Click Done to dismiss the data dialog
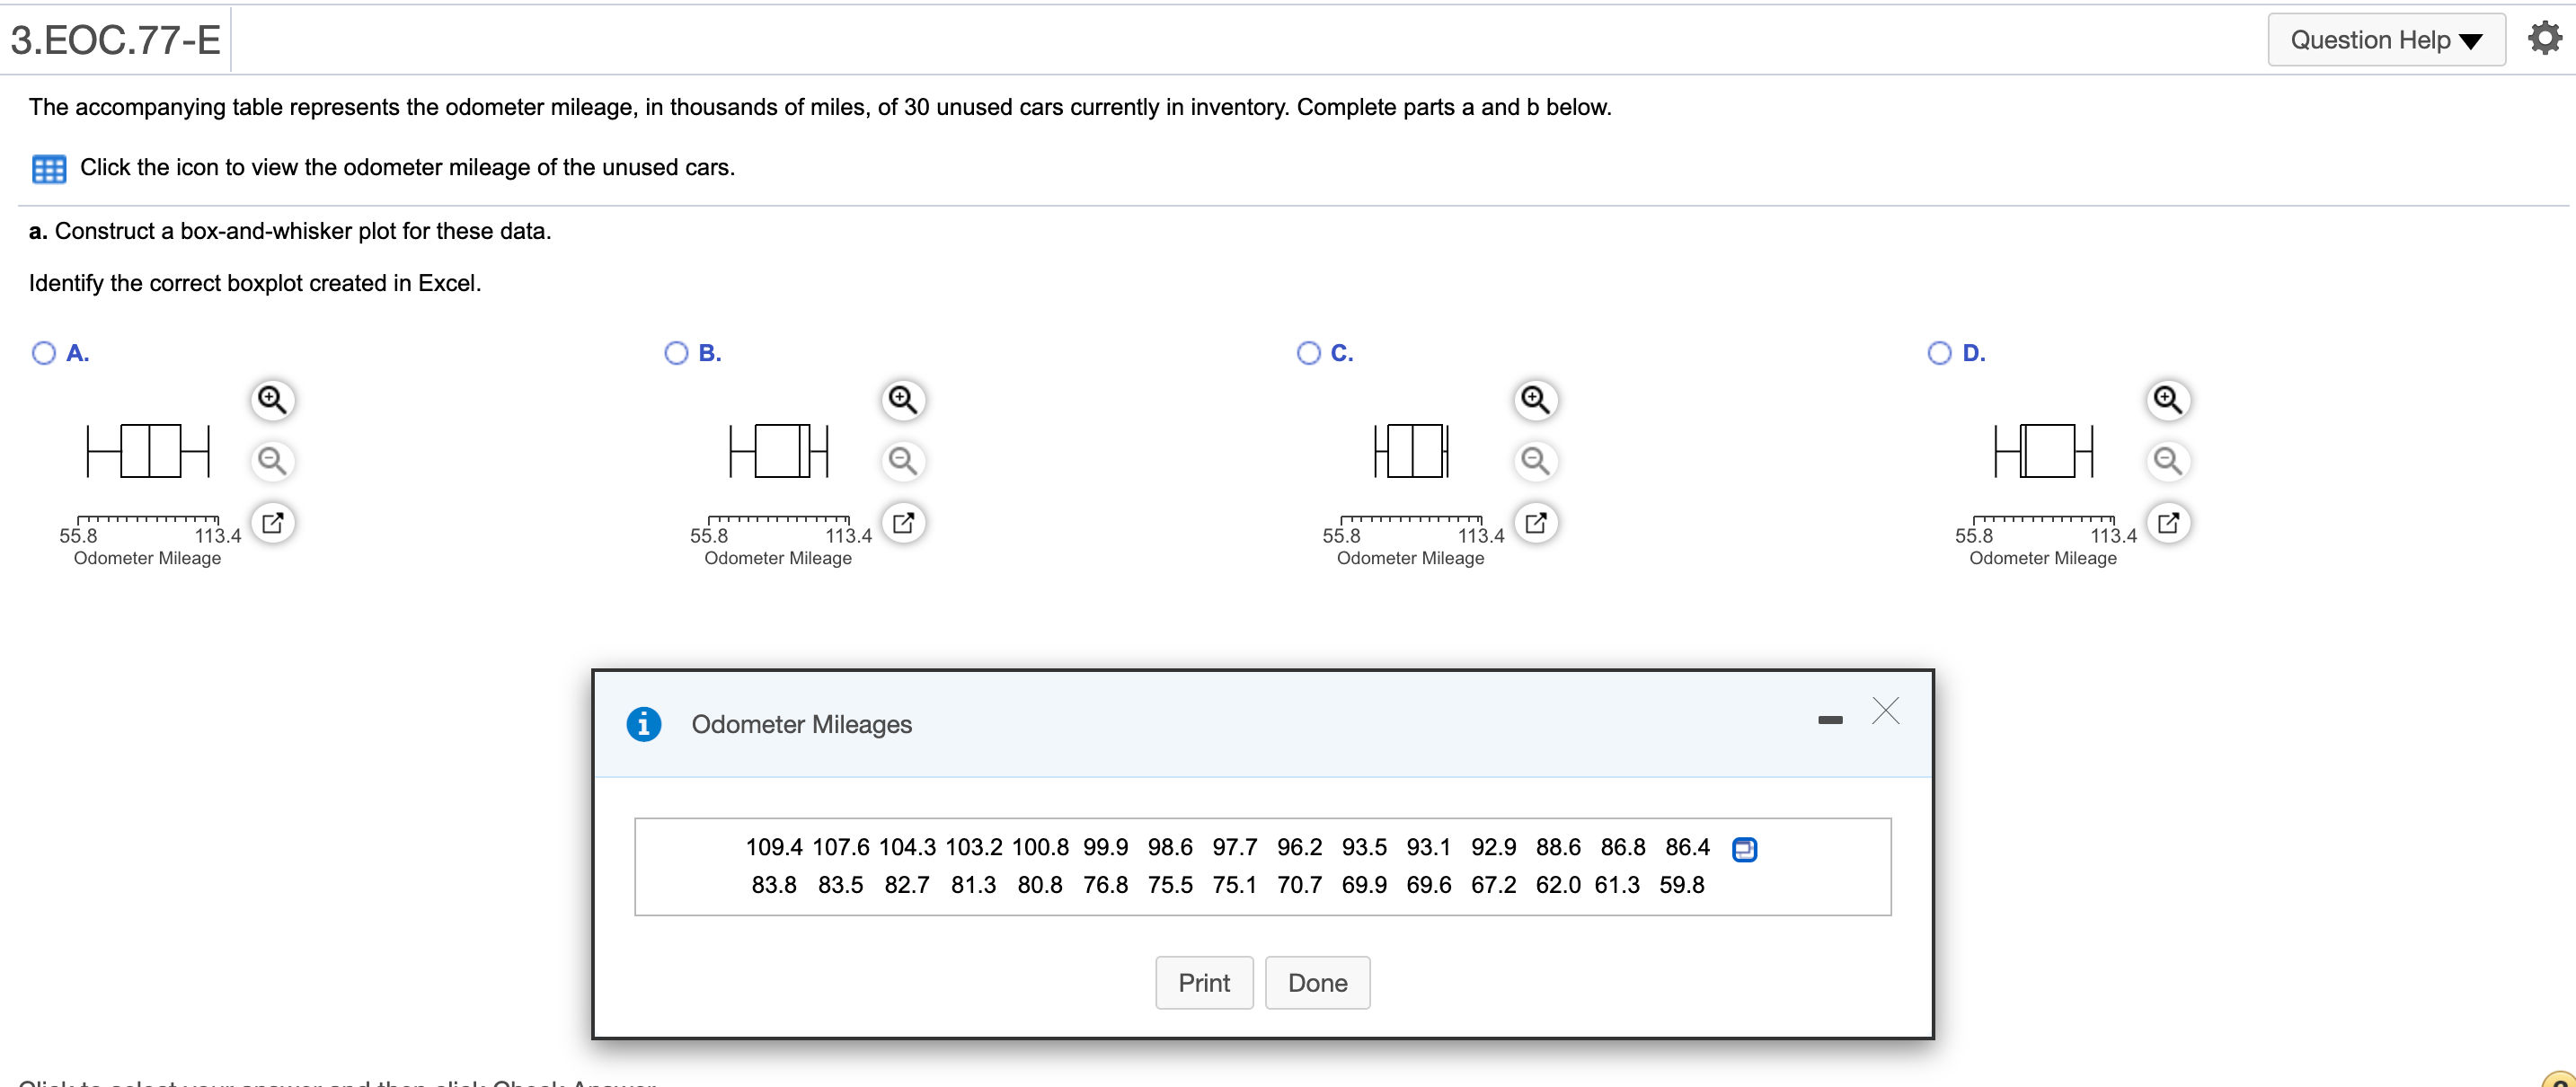 1317,982
